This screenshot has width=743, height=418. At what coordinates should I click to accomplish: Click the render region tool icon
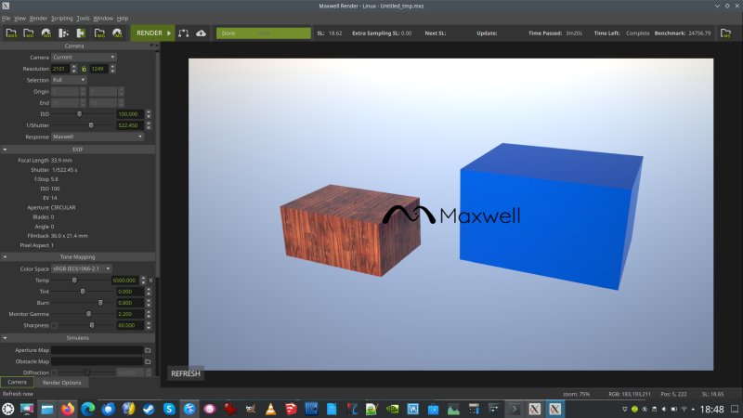point(184,33)
